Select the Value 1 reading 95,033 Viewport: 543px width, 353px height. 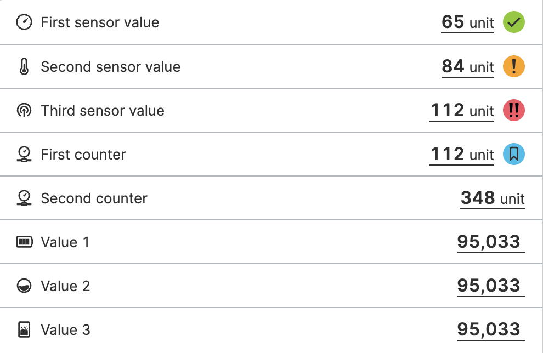pos(491,242)
